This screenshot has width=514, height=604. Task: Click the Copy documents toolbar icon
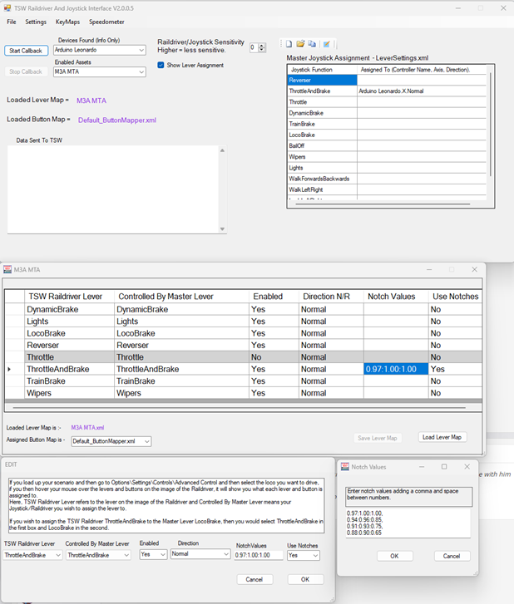point(312,44)
